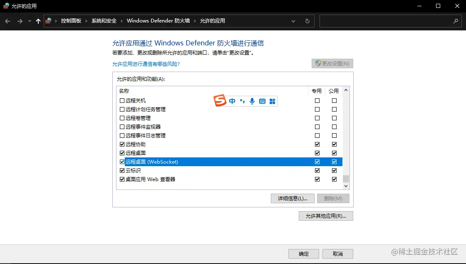This screenshot has height=264, width=466.
Task: Select the 桌面应用 Web 查看器 row text
Action: tap(150, 179)
